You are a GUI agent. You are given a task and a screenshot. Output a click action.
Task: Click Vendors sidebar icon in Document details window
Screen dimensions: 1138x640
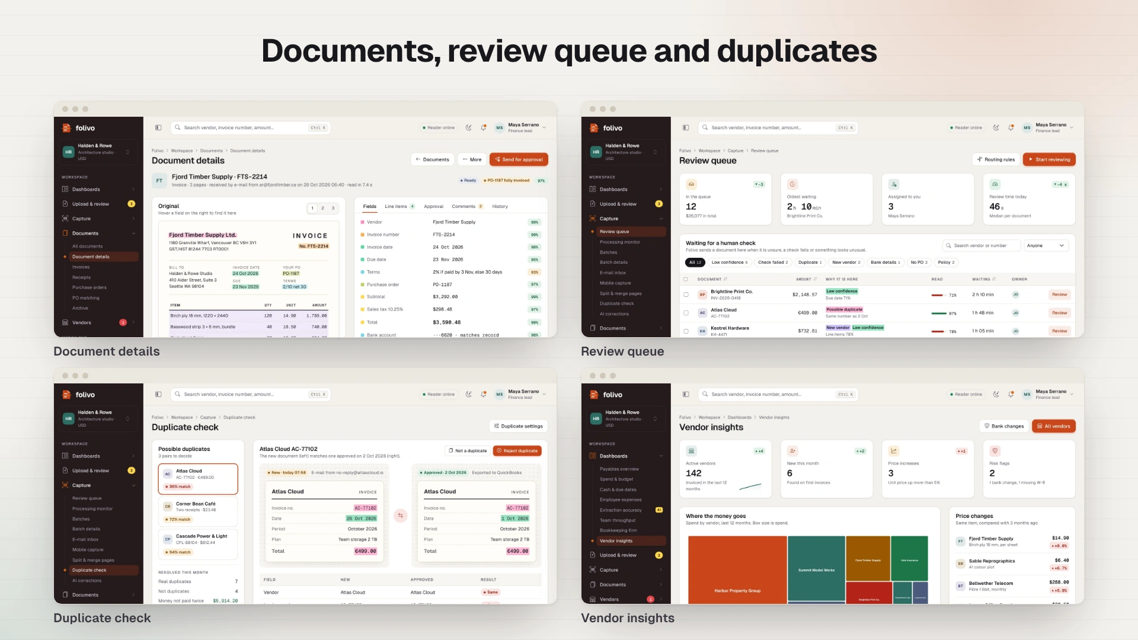(65, 322)
